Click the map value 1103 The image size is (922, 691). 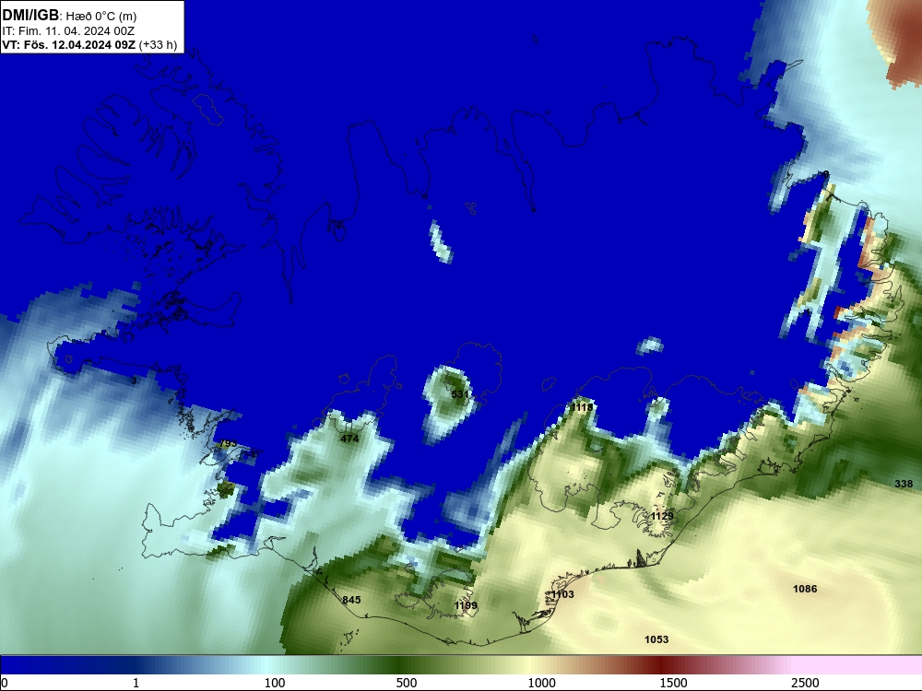(x=562, y=594)
